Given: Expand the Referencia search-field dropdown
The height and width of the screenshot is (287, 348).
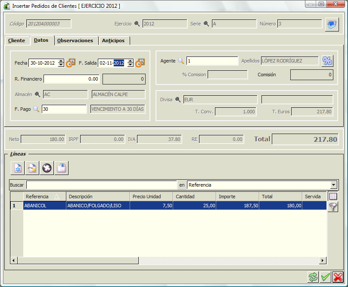Looking at the screenshot, I should coord(333,185).
